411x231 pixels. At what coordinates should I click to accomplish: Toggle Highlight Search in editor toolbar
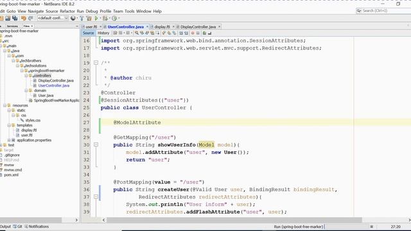pyautogui.click(x=152, y=33)
